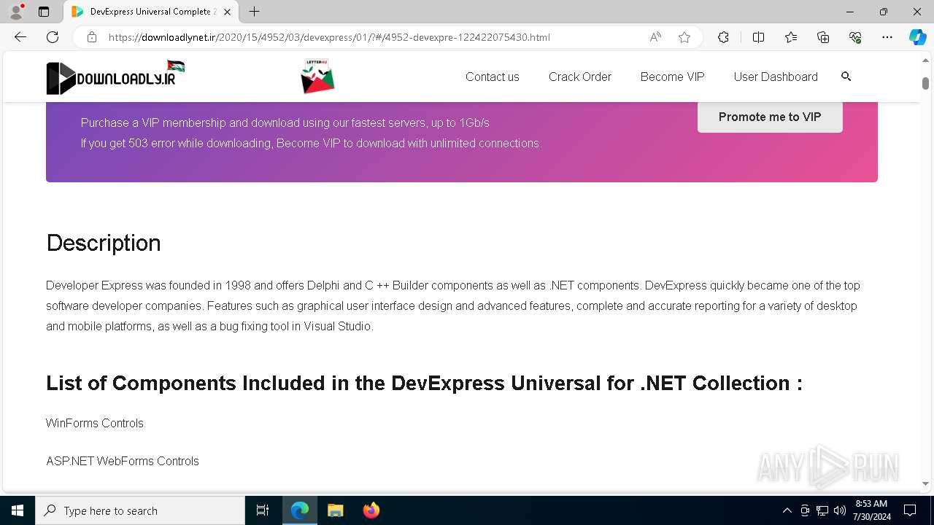The height and width of the screenshot is (525, 934).
Task: Open a new browser tab
Action: click(254, 12)
